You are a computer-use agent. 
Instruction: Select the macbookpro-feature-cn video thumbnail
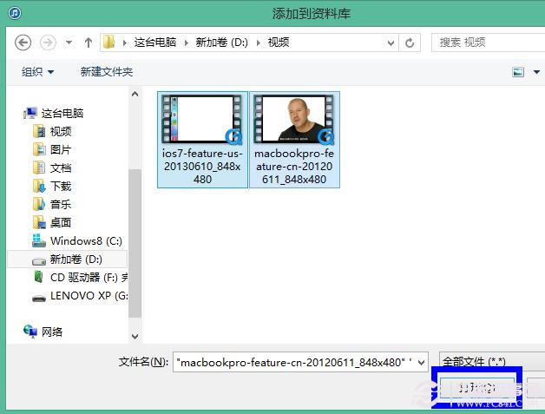(x=294, y=119)
